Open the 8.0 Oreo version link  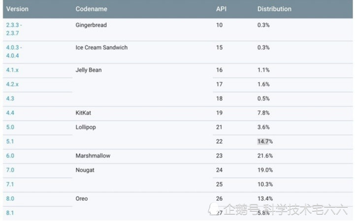coord(10,198)
